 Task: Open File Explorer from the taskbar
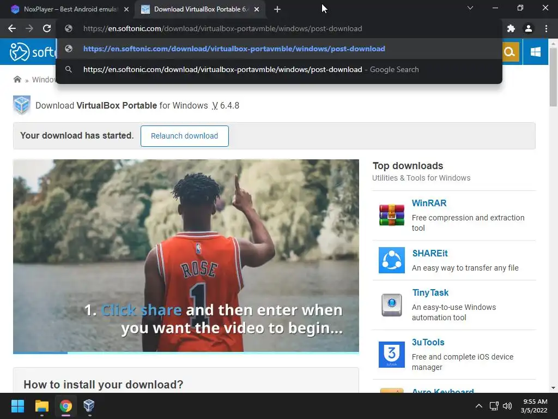point(41,405)
